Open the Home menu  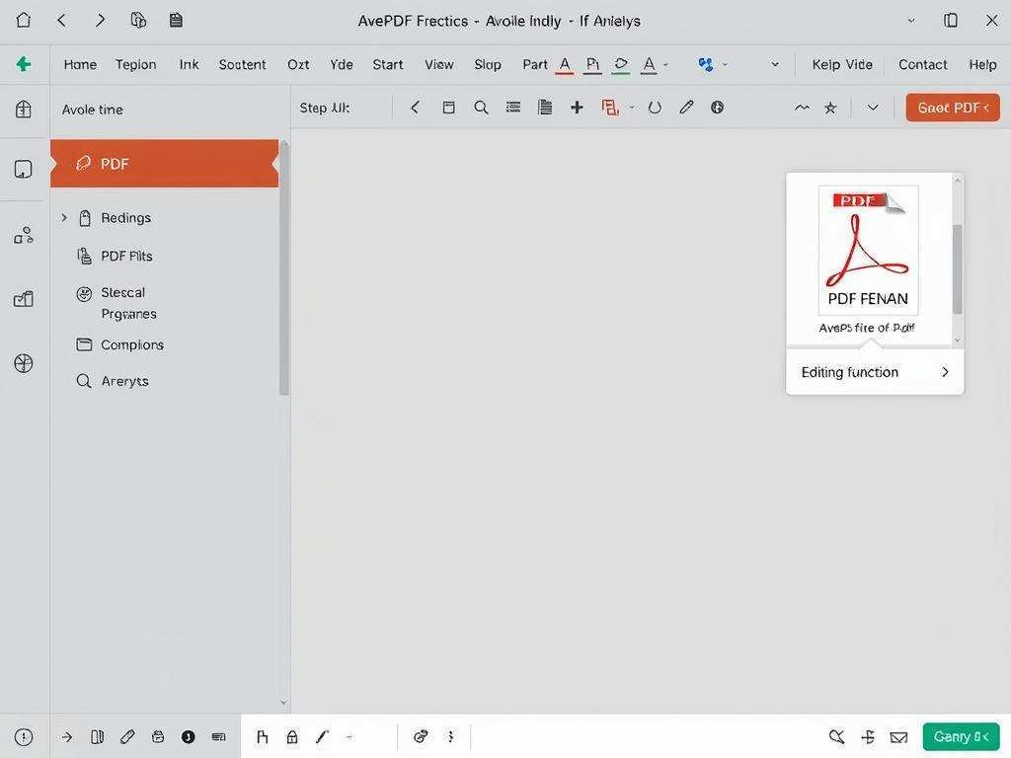point(80,64)
